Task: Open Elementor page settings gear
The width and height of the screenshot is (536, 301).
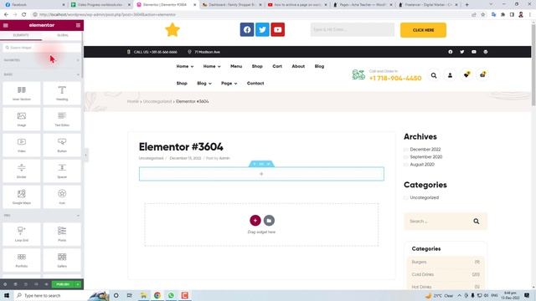Action: [5, 284]
